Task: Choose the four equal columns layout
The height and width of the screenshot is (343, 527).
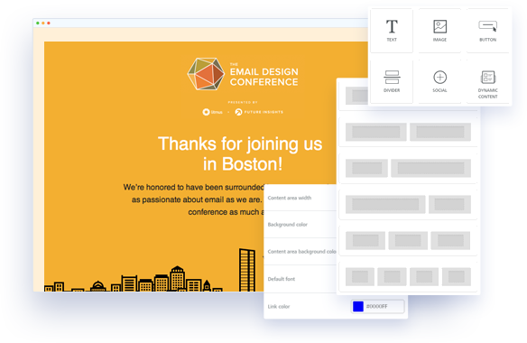Action: [x=408, y=276]
